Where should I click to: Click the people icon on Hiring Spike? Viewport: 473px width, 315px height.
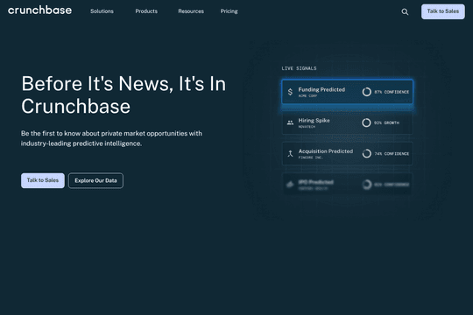[290, 122]
